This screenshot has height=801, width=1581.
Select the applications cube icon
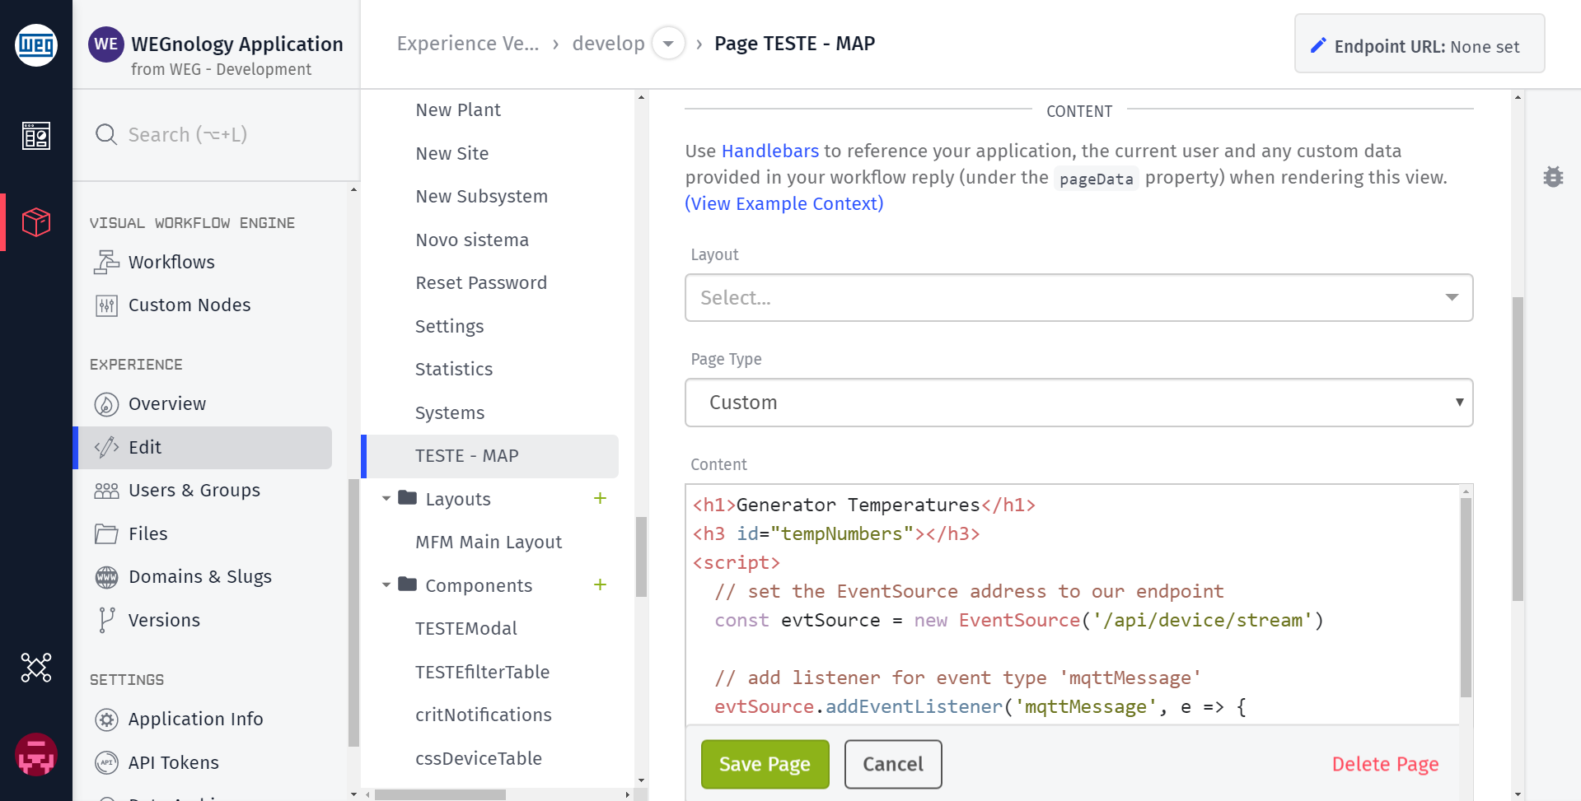[36, 222]
